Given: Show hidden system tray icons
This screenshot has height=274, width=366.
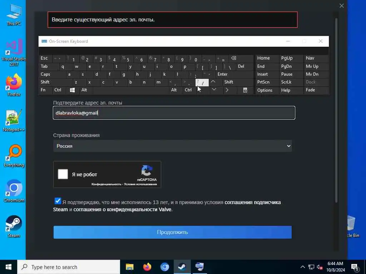Looking at the screenshot, I should (x=302, y=267).
